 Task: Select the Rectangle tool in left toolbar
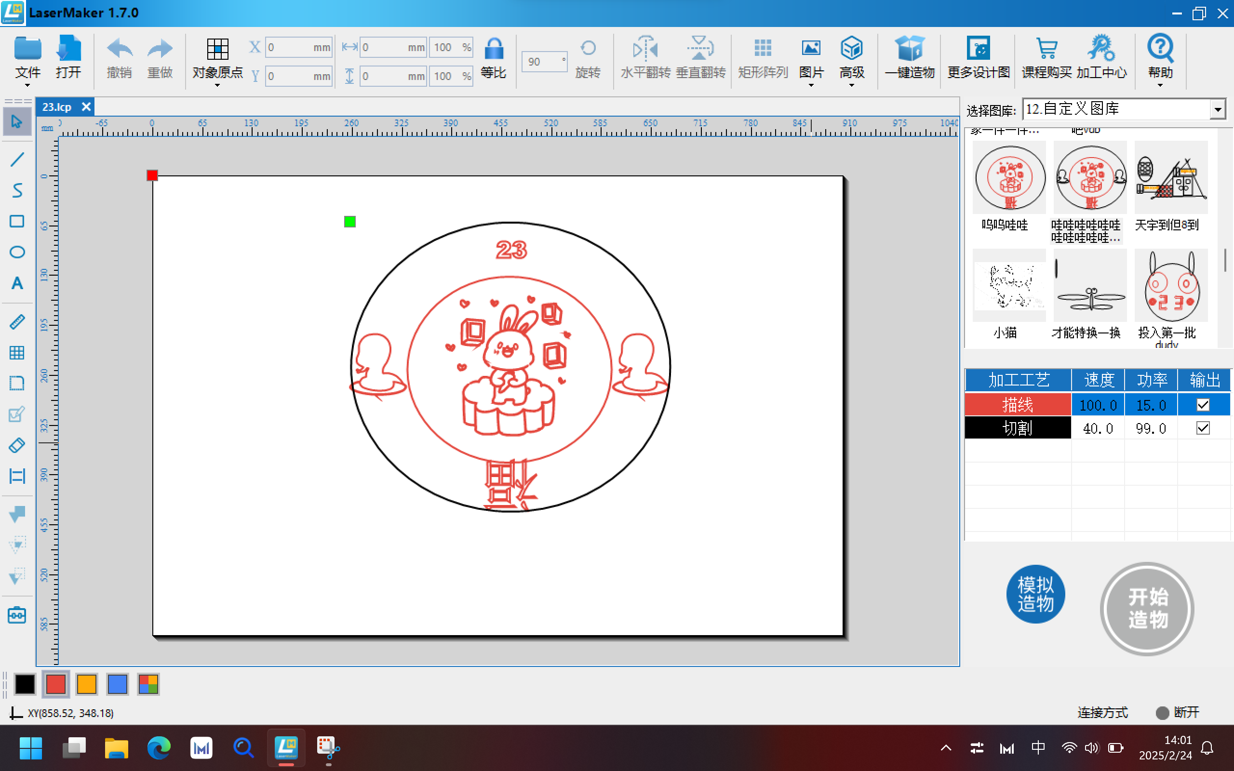[17, 221]
